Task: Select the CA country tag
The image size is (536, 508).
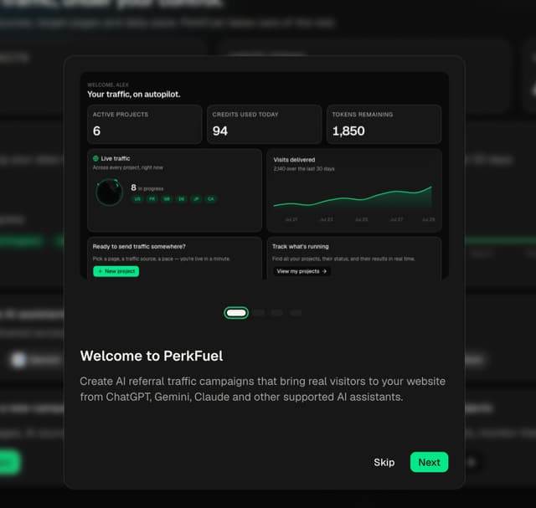Action: point(211,199)
